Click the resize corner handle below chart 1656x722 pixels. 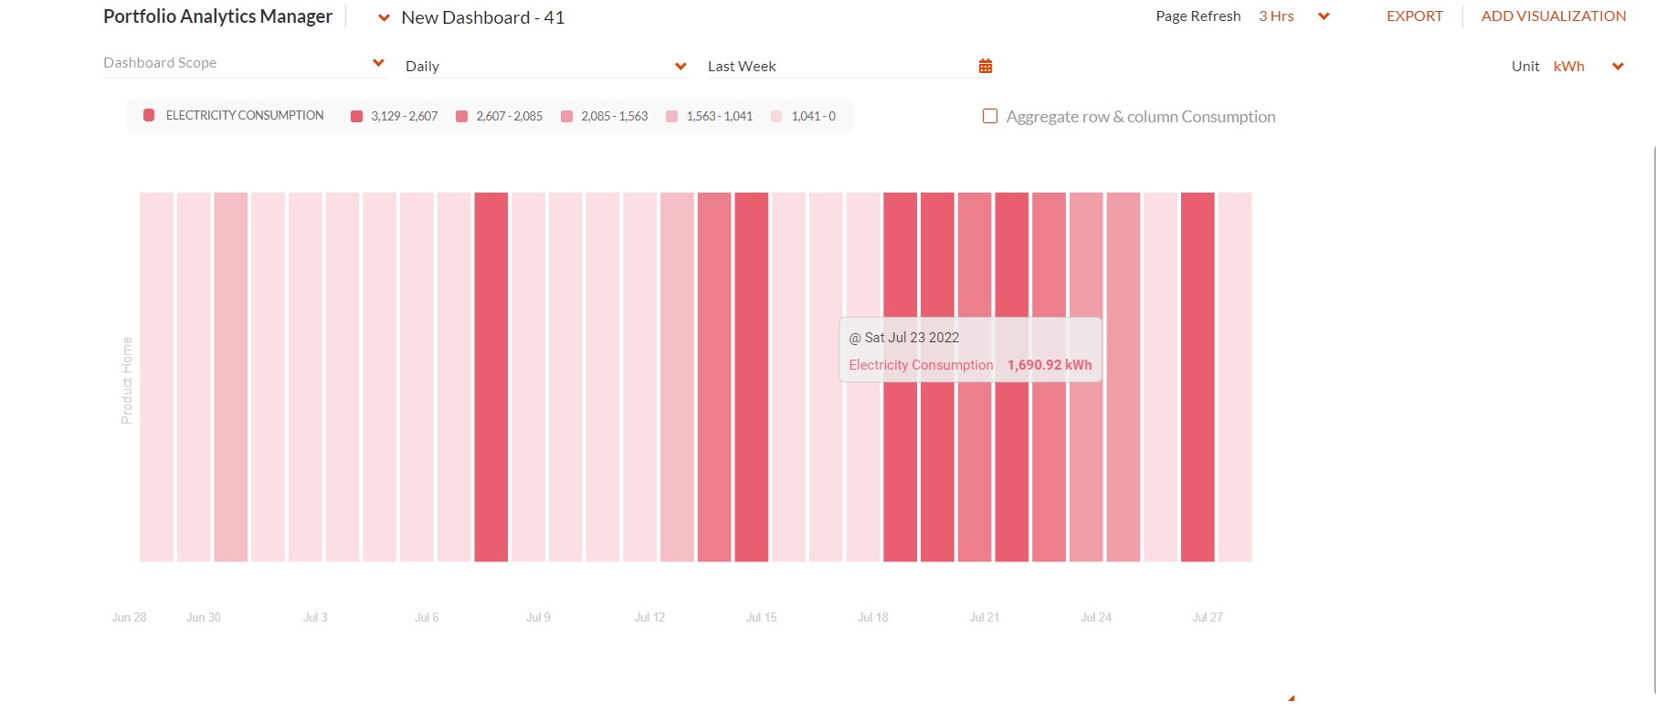[x=1291, y=698]
